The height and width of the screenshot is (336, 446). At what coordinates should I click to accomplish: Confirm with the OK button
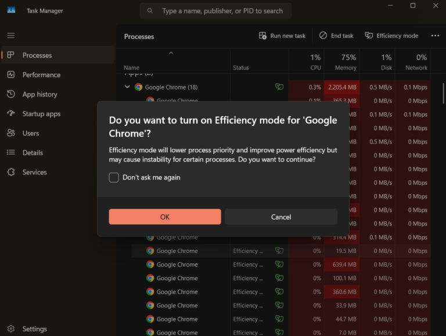165,217
